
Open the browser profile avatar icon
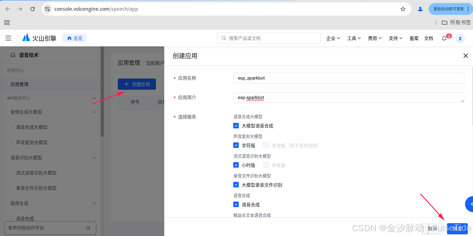coord(420,9)
